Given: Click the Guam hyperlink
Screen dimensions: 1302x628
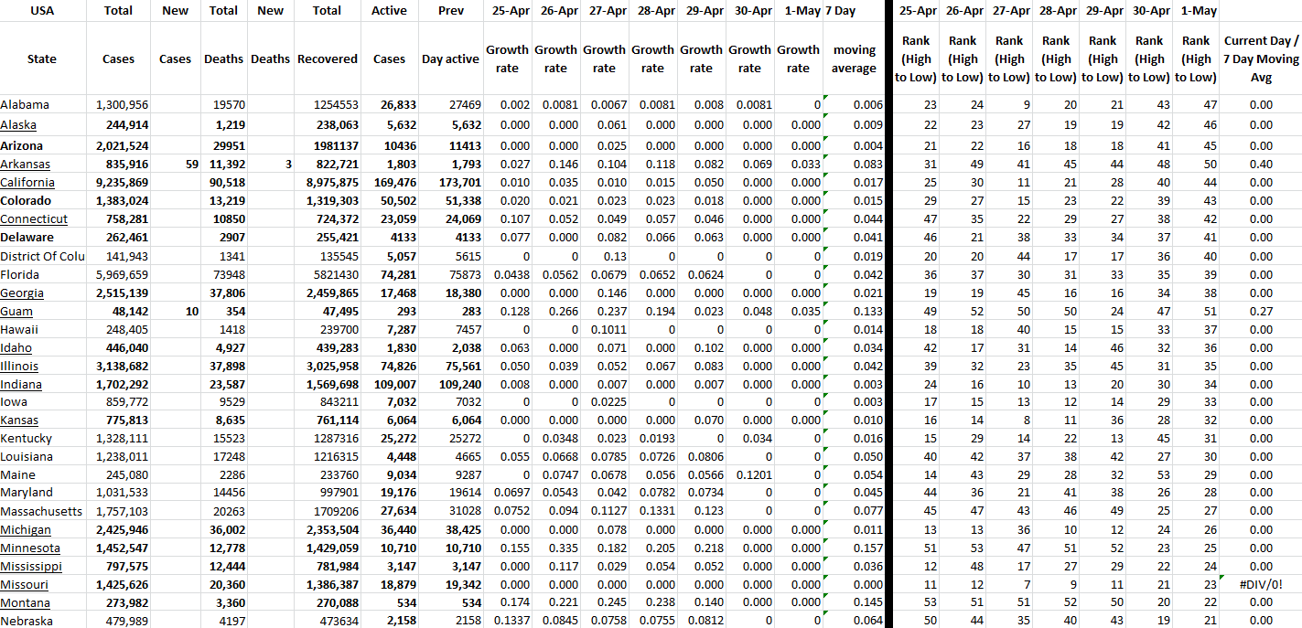Looking at the screenshot, I should tap(16, 312).
